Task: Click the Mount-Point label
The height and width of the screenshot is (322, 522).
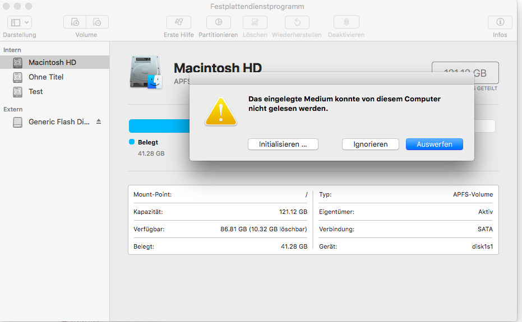Action: point(153,194)
